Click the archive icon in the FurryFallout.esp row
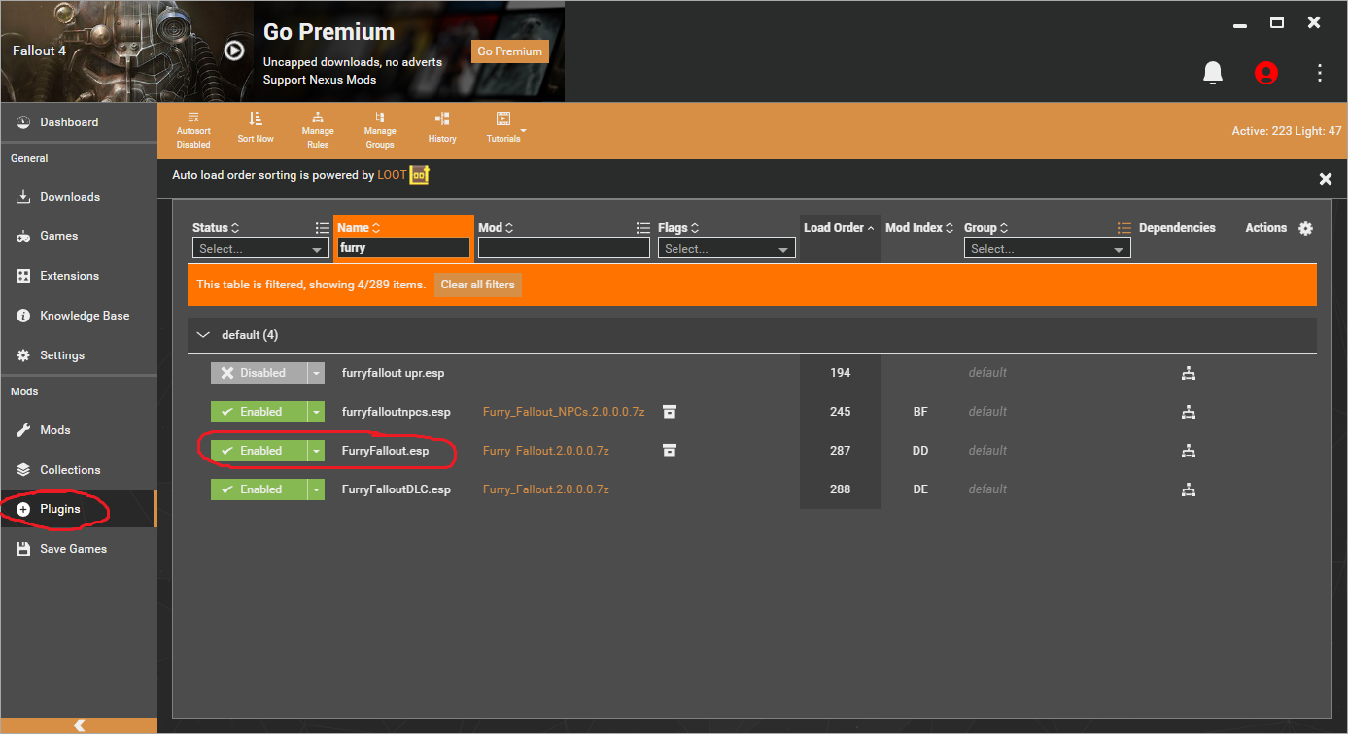 [x=670, y=451]
